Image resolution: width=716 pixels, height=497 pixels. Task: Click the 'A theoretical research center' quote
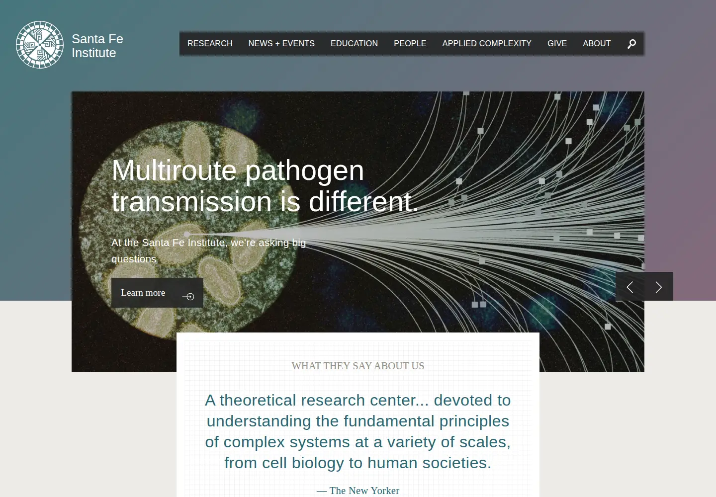(x=358, y=431)
